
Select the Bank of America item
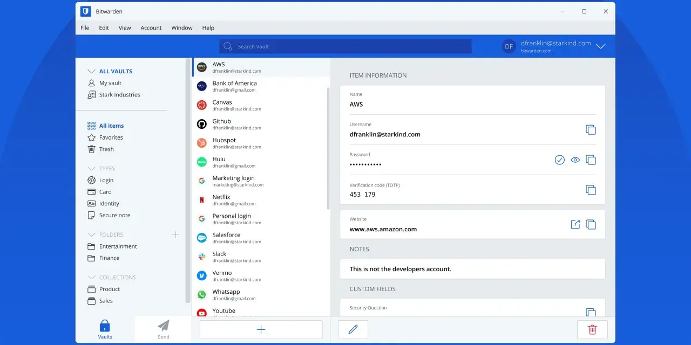coord(261,86)
